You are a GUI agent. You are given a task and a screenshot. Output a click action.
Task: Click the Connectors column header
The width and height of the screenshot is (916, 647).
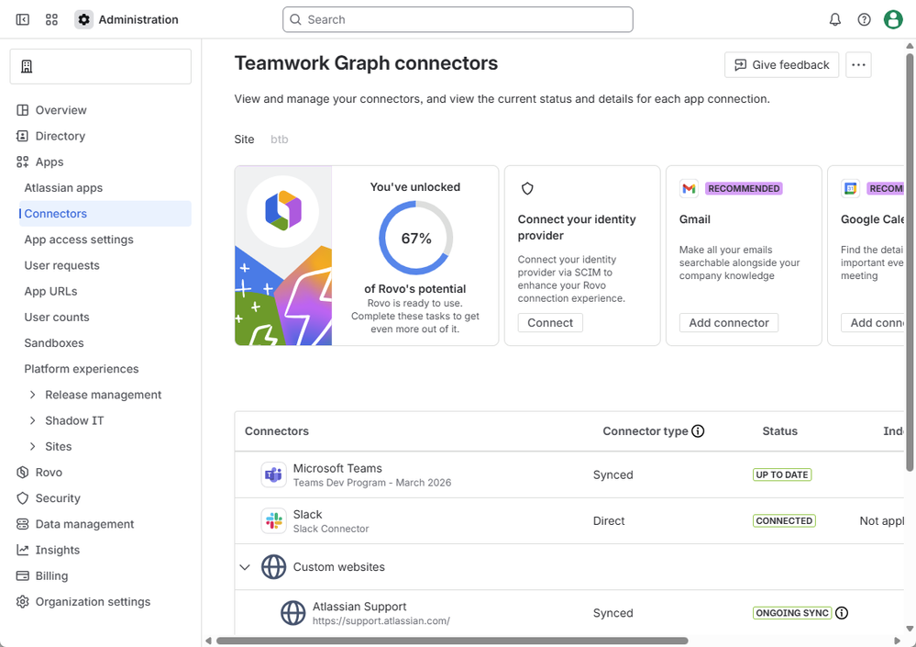tap(276, 430)
